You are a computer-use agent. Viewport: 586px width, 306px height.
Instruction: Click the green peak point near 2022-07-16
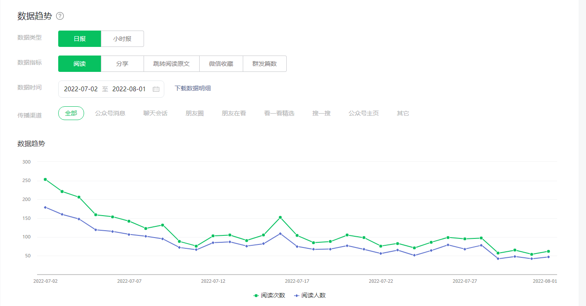[x=280, y=217]
